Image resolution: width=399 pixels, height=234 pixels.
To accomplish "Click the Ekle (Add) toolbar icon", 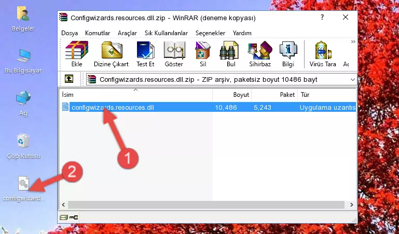I will [77, 54].
